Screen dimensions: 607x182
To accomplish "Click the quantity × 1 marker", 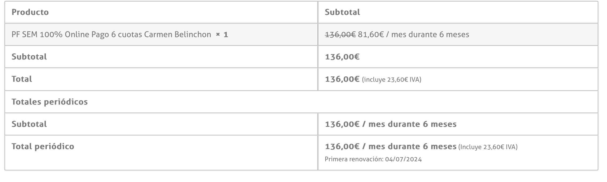I will (222, 34).
